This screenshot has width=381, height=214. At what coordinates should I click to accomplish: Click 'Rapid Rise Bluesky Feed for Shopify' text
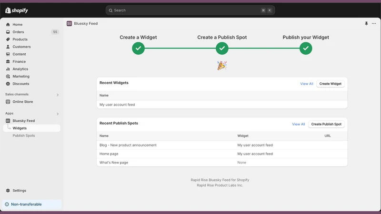click(220, 180)
